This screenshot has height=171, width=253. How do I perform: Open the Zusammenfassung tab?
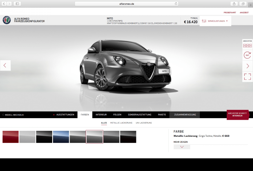coord(185,115)
